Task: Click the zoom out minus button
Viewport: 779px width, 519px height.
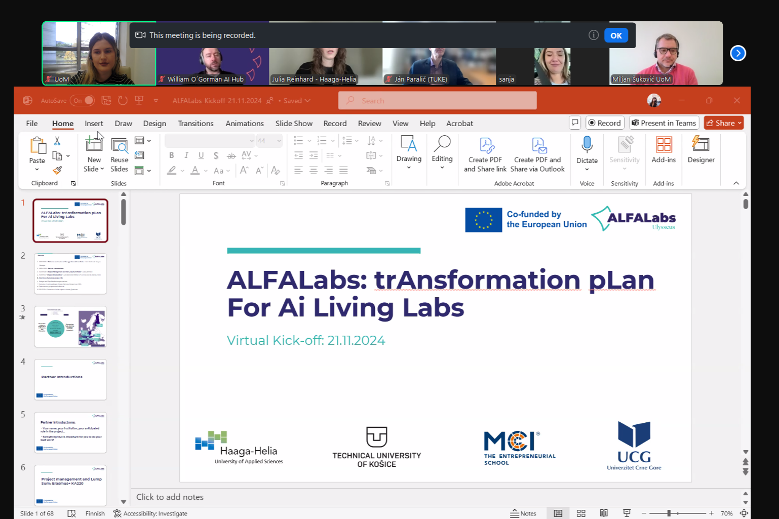Action: click(x=644, y=513)
